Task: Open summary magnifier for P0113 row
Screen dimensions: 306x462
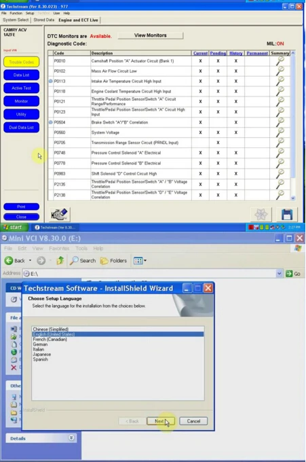Action: (280, 81)
